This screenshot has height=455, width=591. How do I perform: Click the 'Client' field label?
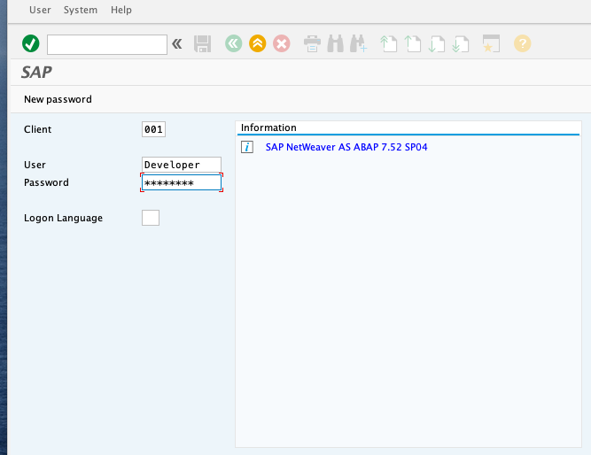[x=38, y=129]
